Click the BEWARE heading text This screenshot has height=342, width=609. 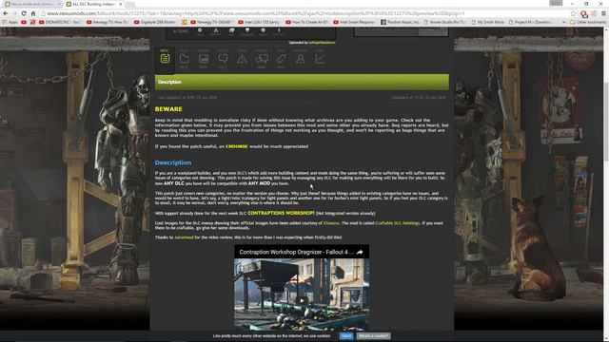click(x=168, y=109)
